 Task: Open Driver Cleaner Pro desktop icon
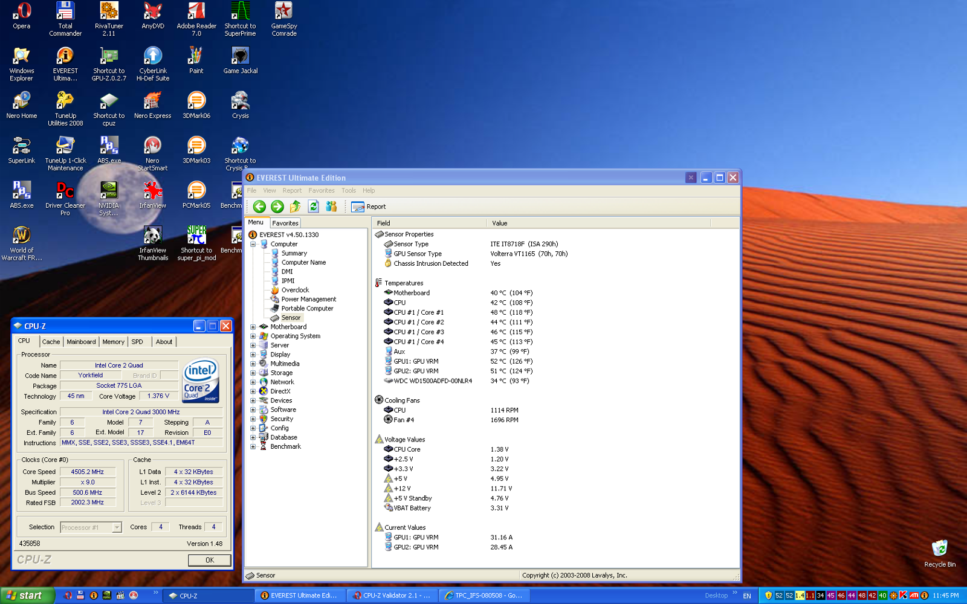[65, 199]
